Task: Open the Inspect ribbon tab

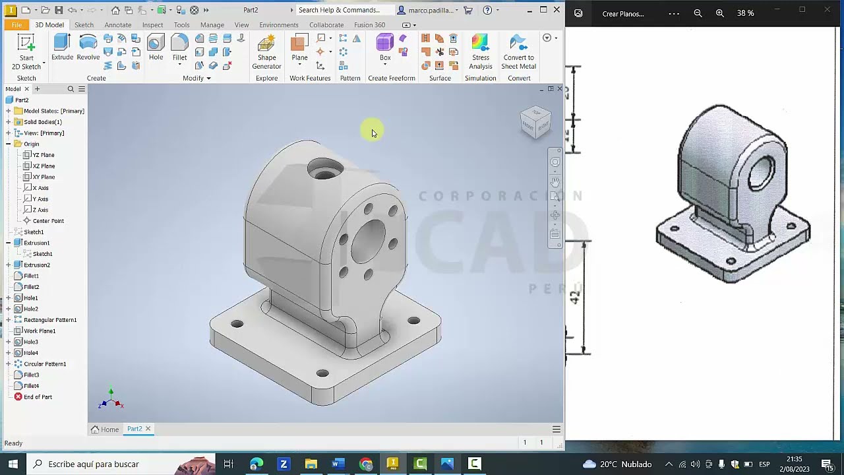Action: point(152,25)
